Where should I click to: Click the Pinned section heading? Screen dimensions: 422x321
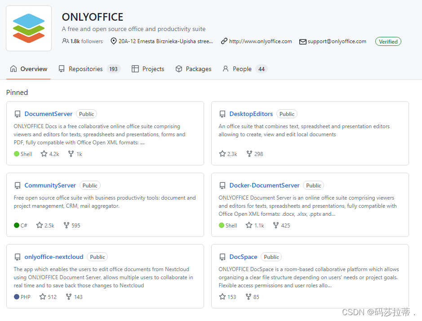pyautogui.click(x=17, y=92)
